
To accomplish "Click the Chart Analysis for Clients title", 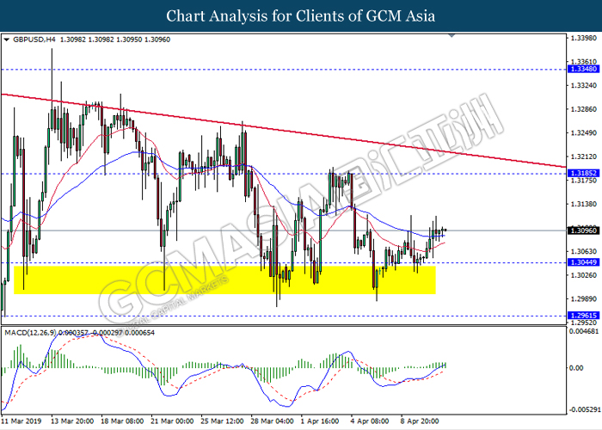I will [x=301, y=15].
